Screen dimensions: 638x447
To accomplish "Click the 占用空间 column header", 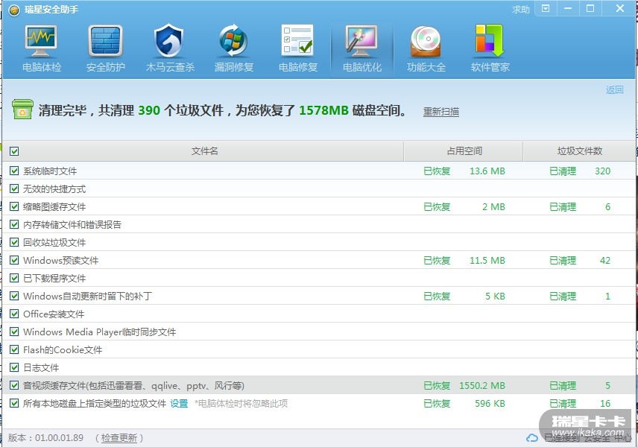I will [x=464, y=151].
